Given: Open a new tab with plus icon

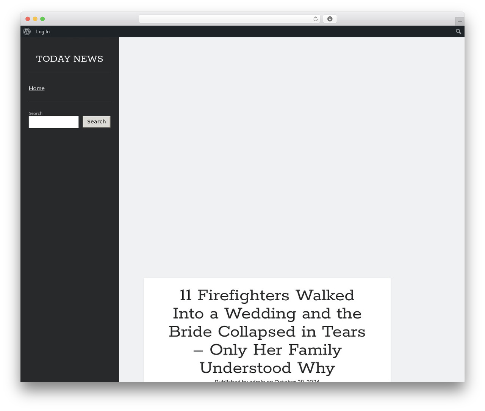Looking at the screenshot, I should [460, 22].
